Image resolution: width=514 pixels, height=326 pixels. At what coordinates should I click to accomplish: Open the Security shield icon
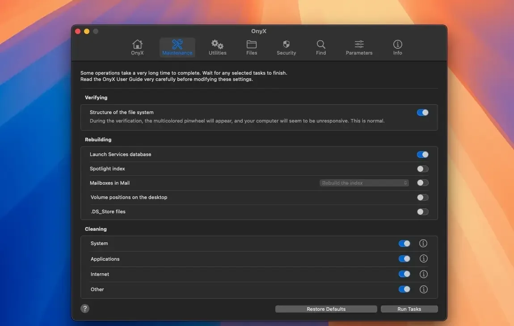(286, 44)
